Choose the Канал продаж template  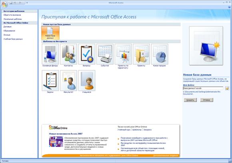[x=160, y=55]
